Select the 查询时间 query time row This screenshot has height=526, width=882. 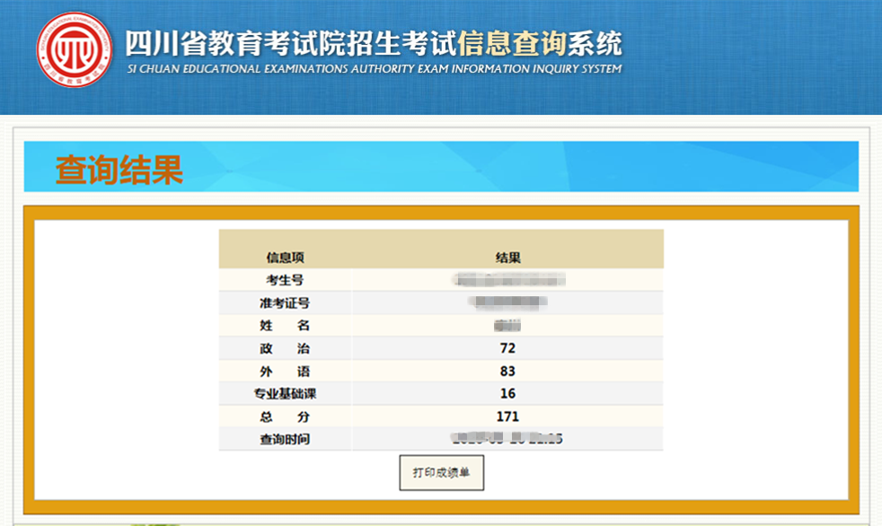click(286, 439)
